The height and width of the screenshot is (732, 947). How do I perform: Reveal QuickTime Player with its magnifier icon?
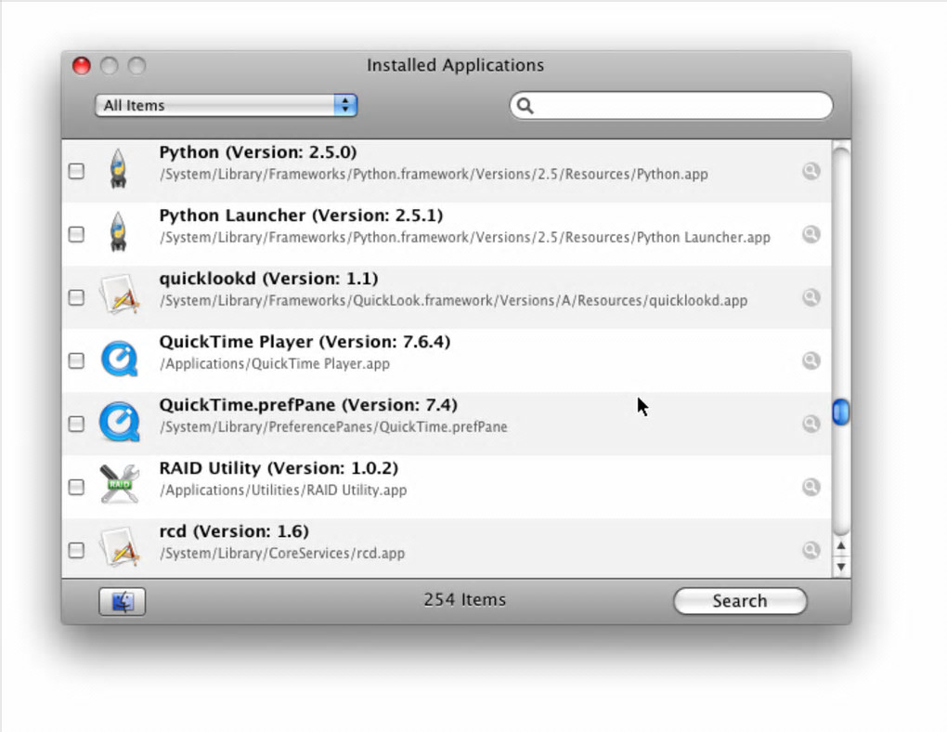coord(811,360)
